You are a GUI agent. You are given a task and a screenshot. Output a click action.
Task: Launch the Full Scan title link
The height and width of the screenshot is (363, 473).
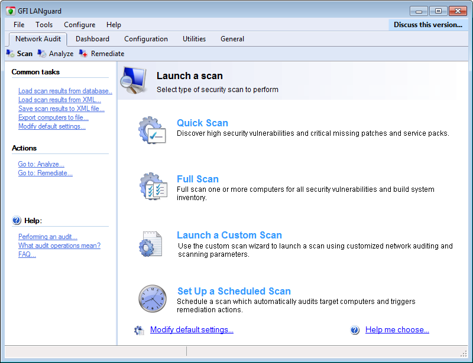(x=197, y=179)
